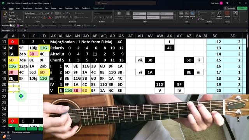Click the Fill Color bucket swatch
249x140 pixels.
coord(44,17)
